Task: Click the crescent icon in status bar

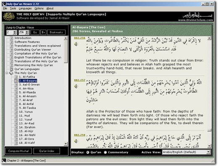Action: (4, 161)
